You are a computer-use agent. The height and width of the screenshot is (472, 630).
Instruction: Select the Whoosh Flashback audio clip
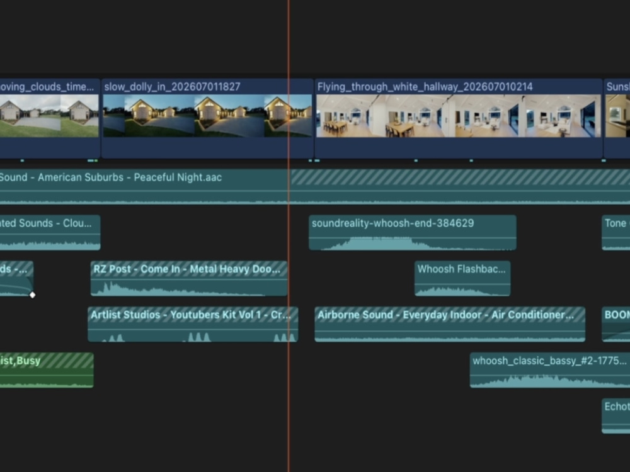click(462, 279)
